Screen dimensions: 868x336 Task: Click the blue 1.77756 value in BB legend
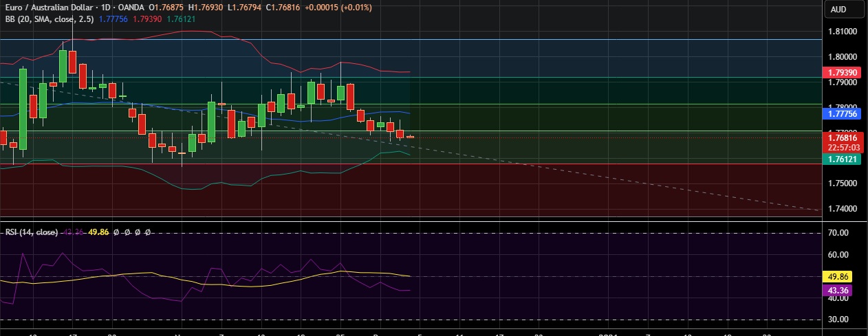point(113,19)
